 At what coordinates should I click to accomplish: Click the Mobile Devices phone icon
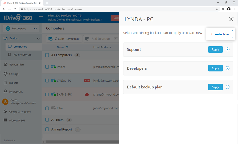point(10,54)
